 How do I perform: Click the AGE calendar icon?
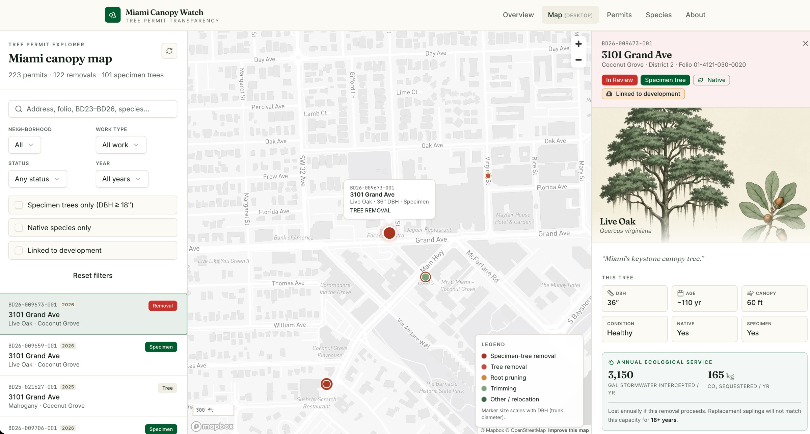click(x=680, y=293)
